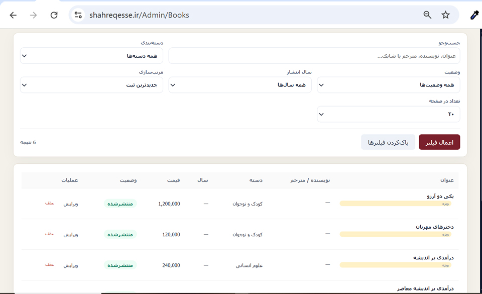Delete the یکی دو آرزو book row
Image resolution: width=482 pixels, height=294 pixels.
(x=50, y=203)
